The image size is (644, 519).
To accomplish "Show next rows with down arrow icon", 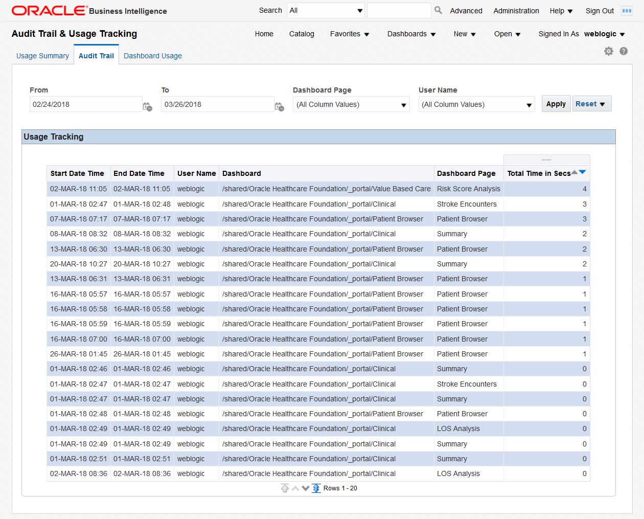I will point(306,488).
